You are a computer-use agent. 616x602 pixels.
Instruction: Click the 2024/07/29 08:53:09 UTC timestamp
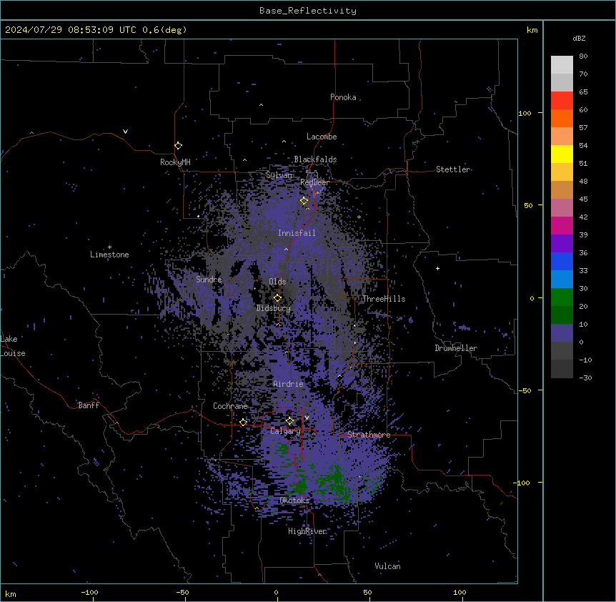71,30
